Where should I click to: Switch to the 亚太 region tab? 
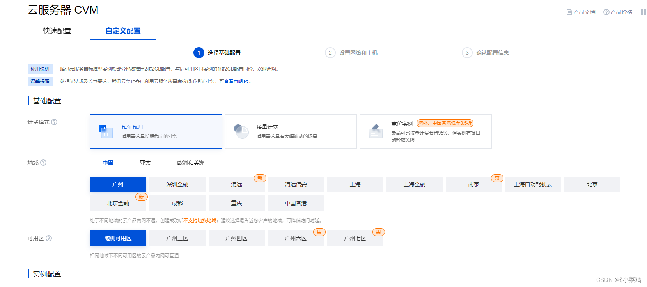point(145,163)
